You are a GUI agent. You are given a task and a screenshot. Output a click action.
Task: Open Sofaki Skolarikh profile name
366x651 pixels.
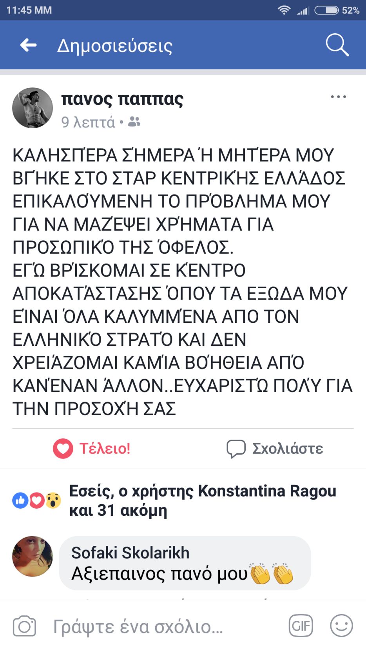coord(130,553)
